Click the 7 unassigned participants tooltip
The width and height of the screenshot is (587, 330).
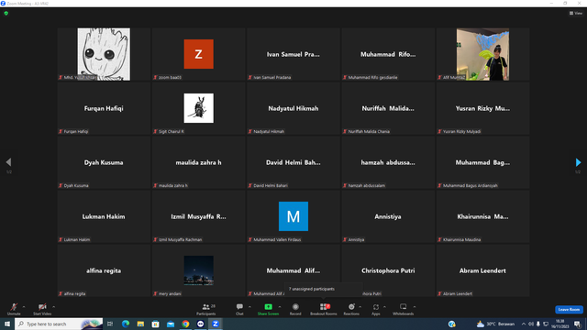[323, 289]
